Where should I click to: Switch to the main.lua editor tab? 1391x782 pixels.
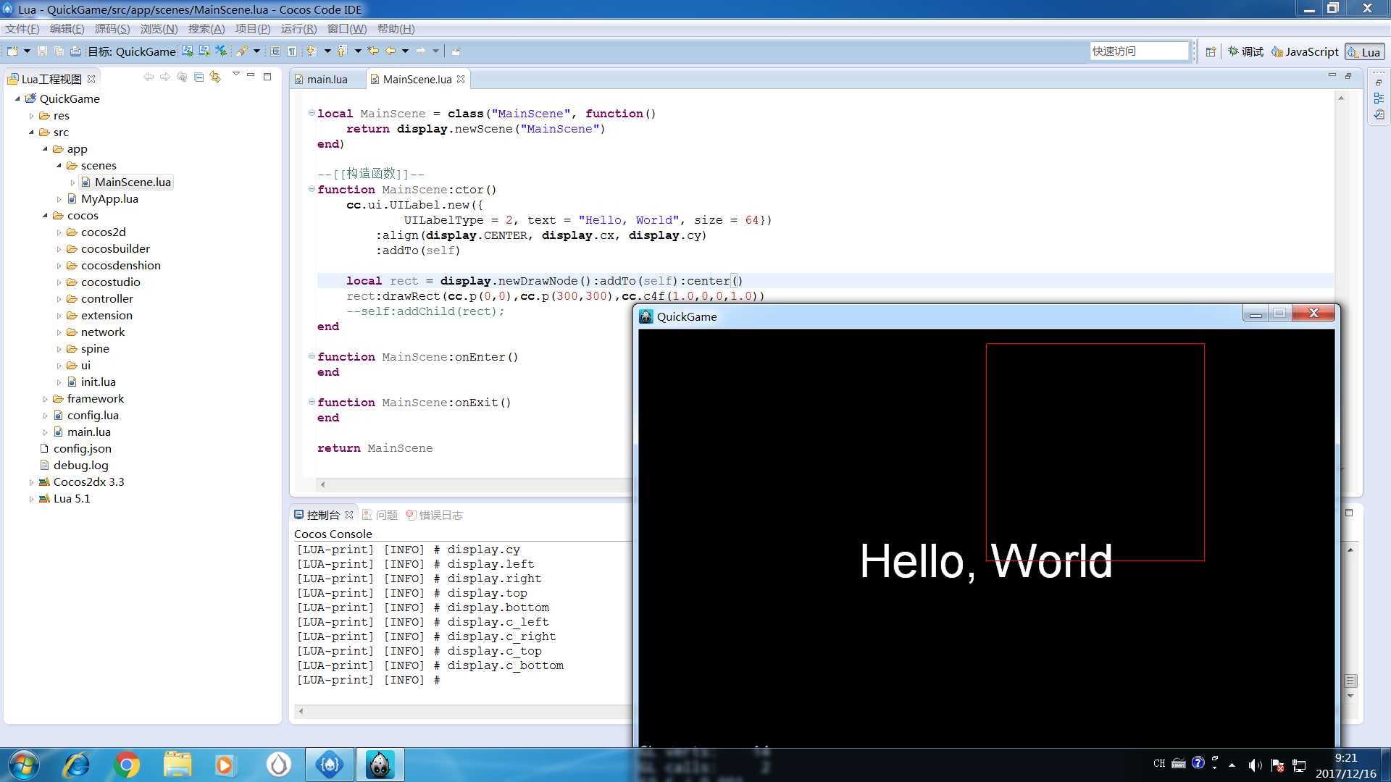(327, 79)
